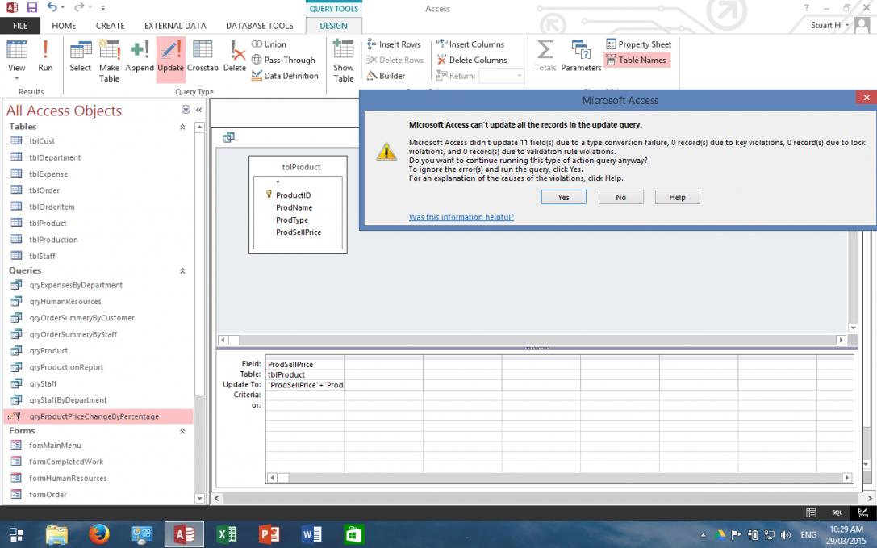
Task: Open query Parameters dialog
Action: click(x=581, y=56)
